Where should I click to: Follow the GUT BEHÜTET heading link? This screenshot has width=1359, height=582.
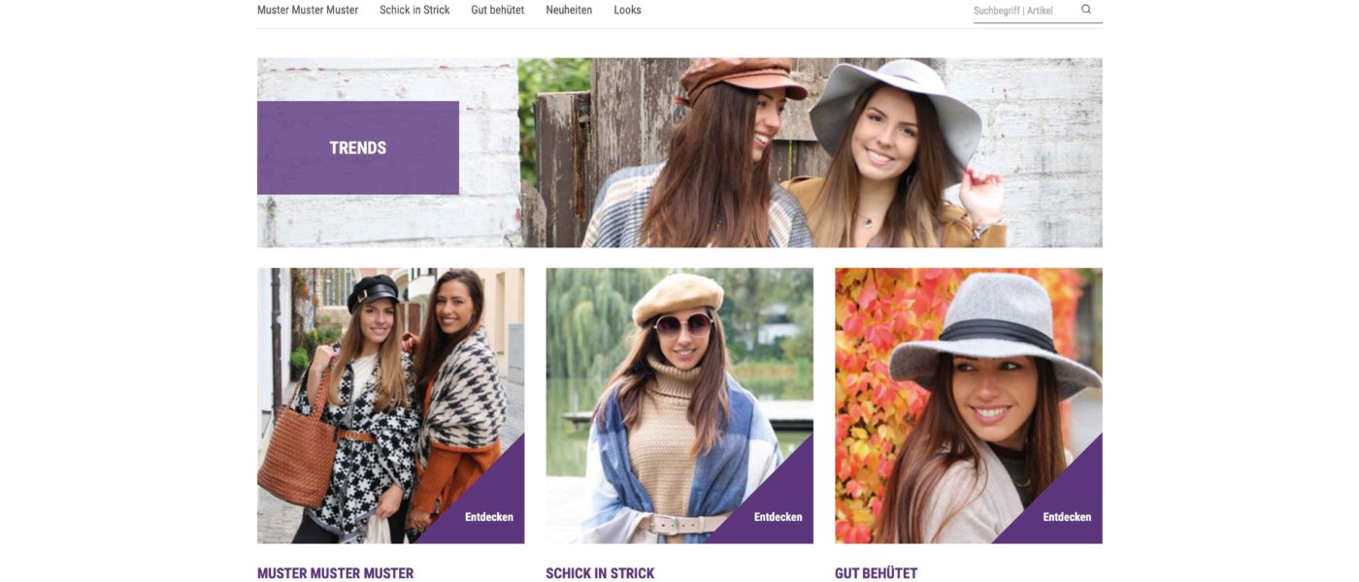click(876, 573)
